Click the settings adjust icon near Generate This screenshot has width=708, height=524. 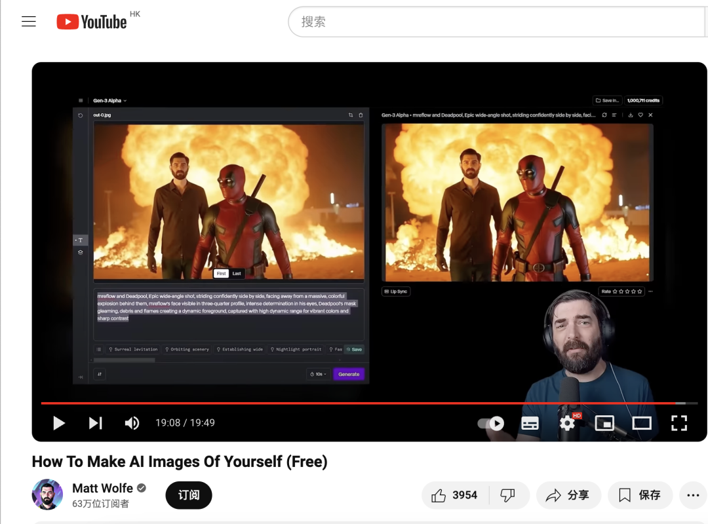coord(100,374)
